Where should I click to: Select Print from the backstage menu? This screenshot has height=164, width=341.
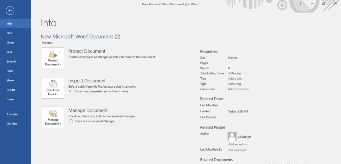coord(10,71)
